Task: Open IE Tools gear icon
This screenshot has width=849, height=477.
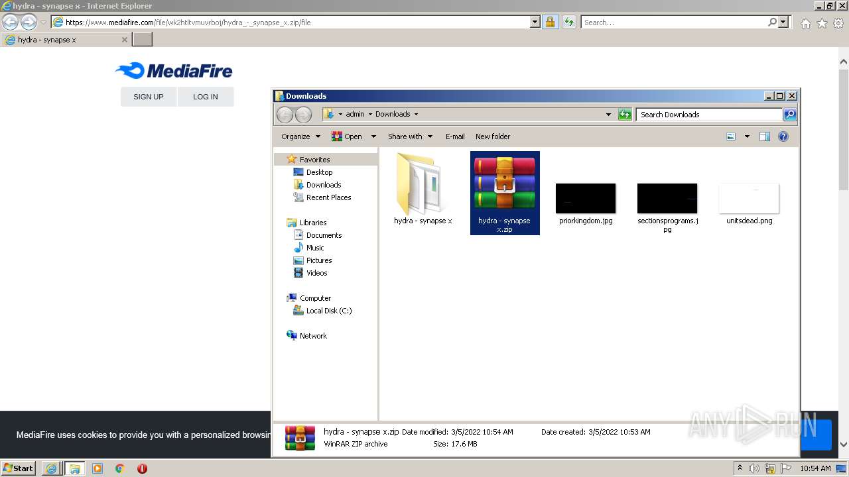Action: 838,23
